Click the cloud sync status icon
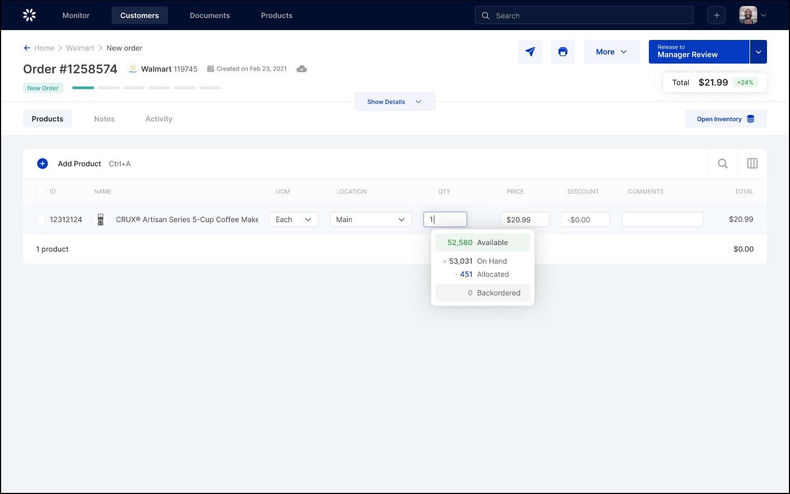Viewport: 790px width, 494px height. (301, 69)
